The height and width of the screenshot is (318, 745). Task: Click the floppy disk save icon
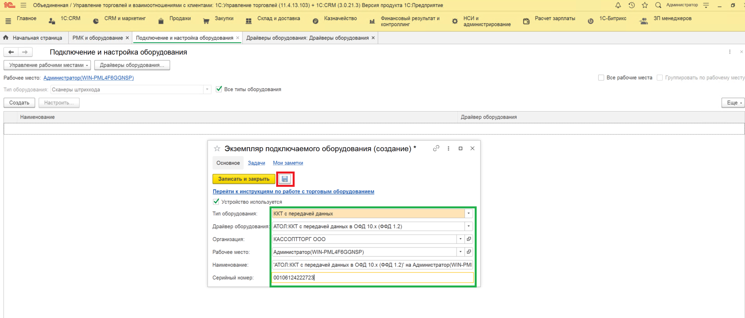pyautogui.click(x=285, y=179)
